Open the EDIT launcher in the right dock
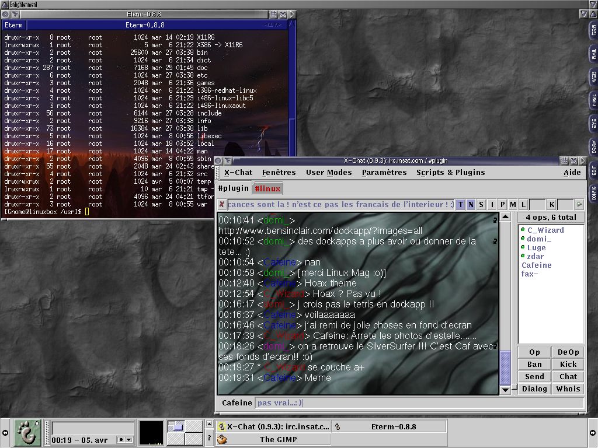 click(x=593, y=170)
